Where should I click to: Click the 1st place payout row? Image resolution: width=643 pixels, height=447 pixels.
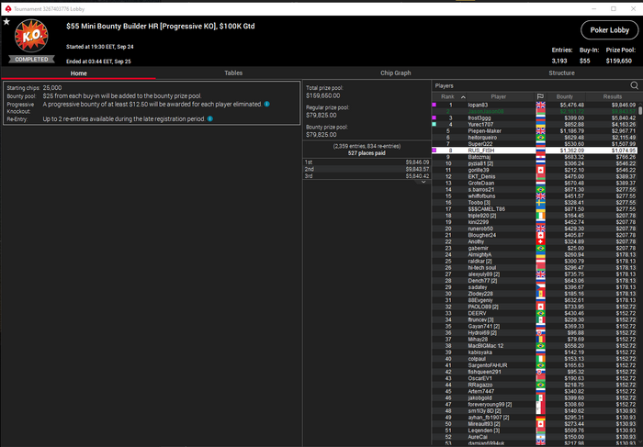click(367, 162)
